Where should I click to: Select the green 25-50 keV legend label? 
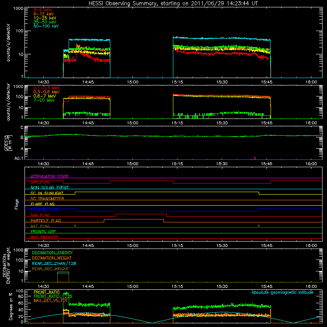point(45,22)
